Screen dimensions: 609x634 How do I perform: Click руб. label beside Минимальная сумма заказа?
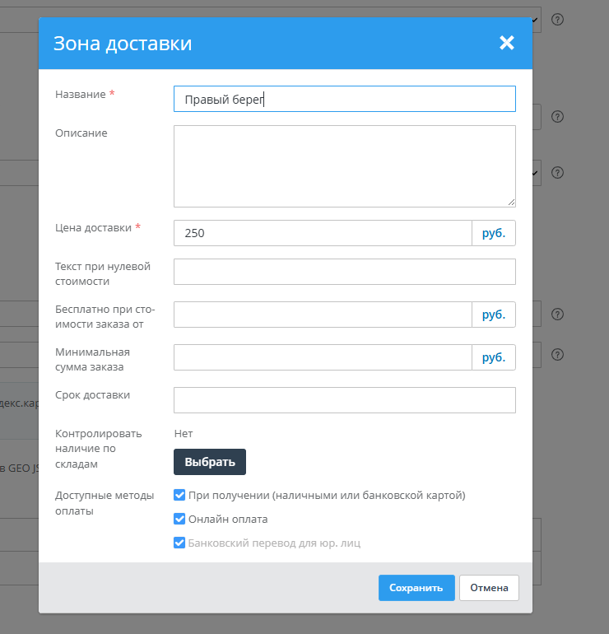(493, 357)
